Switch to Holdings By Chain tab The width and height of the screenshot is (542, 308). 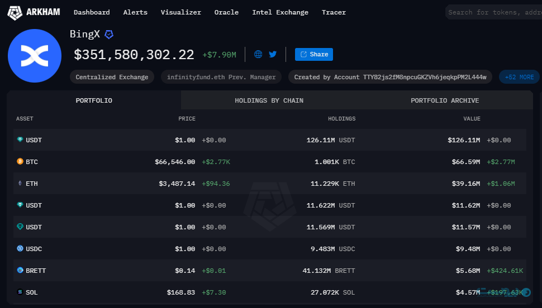tap(269, 100)
